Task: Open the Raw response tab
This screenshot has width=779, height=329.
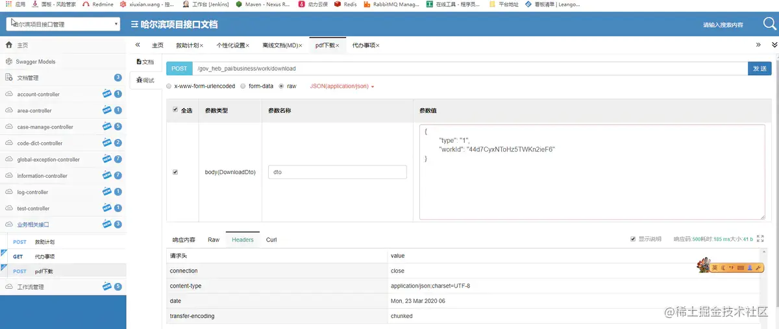Action: click(214, 239)
